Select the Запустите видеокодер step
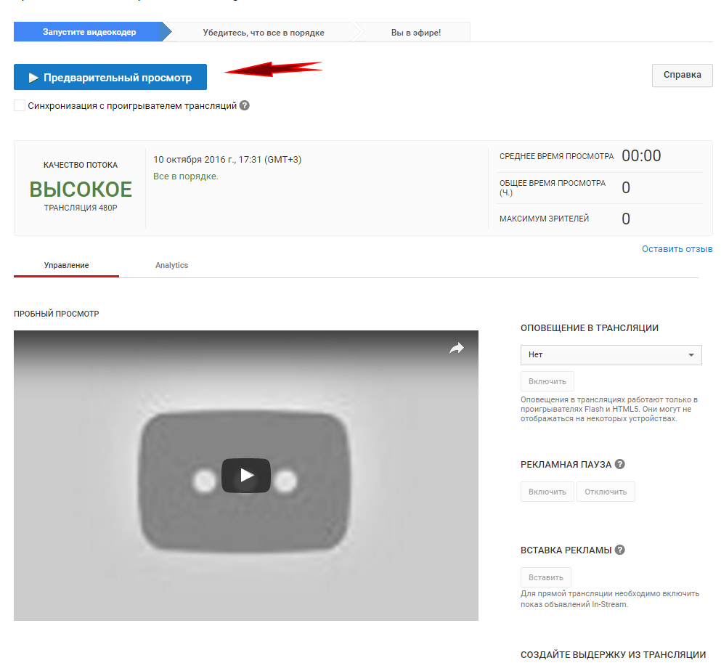The height and width of the screenshot is (671, 721). pos(89,32)
